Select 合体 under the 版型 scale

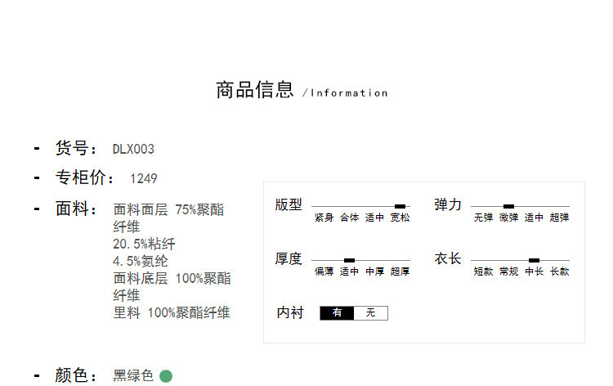[x=349, y=218]
